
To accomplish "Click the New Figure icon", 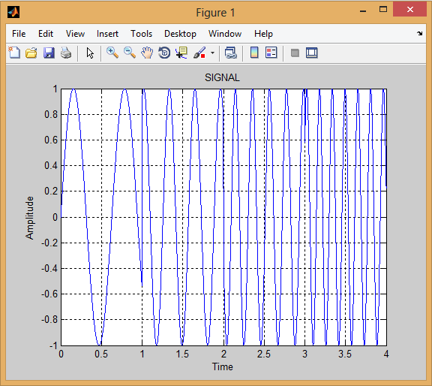I will click(x=14, y=53).
